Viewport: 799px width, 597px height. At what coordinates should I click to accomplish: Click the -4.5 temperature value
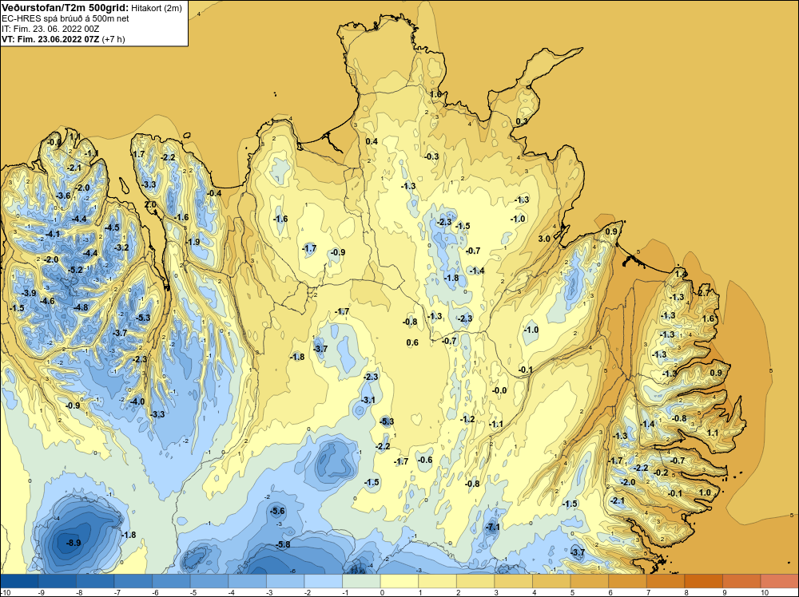pos(112,227)
